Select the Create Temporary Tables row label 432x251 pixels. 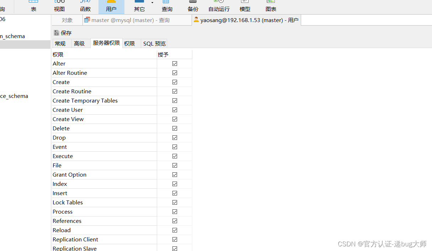[85, 101]
